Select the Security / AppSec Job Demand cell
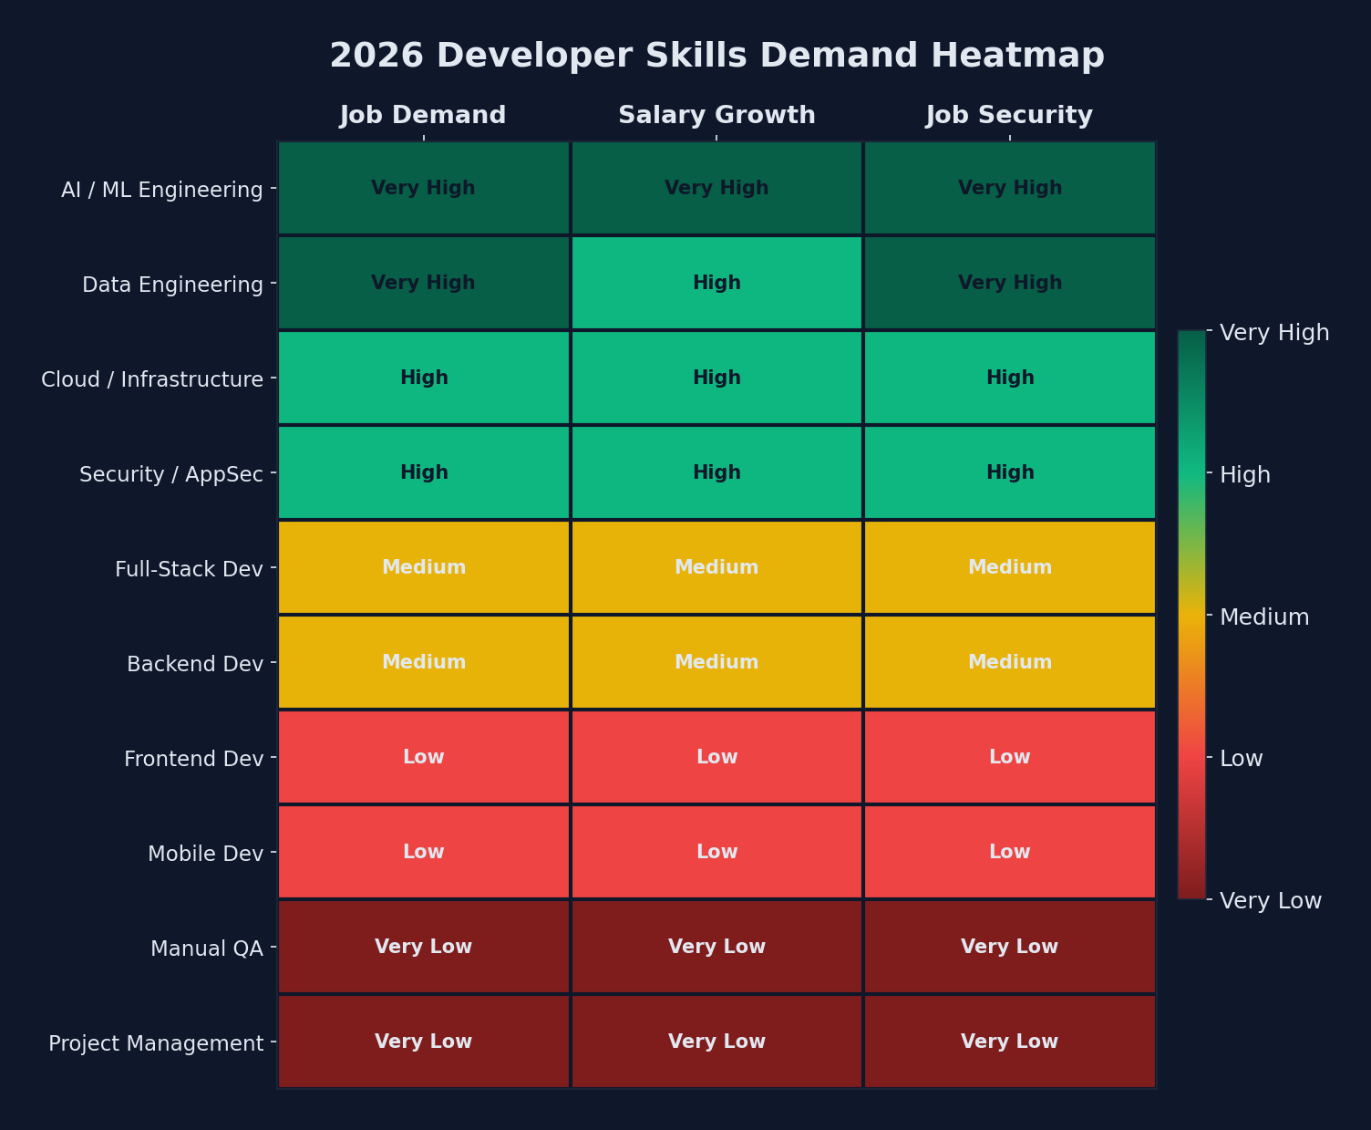Screen dimensions: 1371x1130 click(x=423, y=472)
